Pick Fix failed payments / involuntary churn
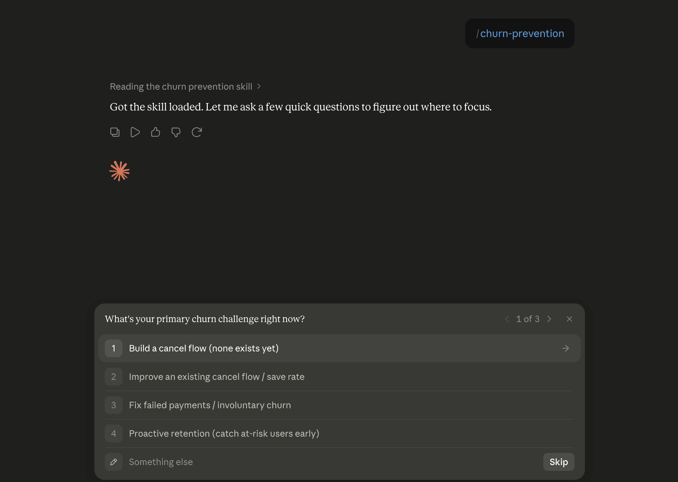 339,405
